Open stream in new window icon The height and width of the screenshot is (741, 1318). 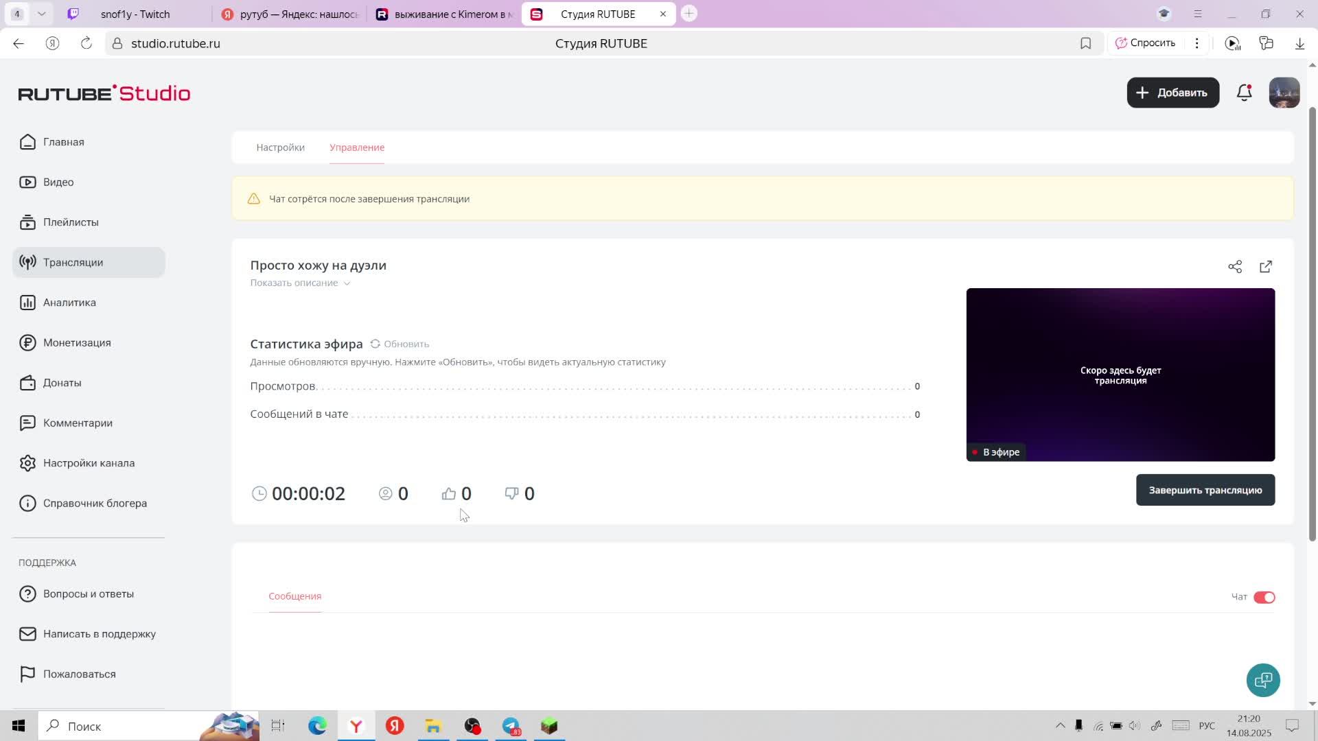click(1266, 267)
